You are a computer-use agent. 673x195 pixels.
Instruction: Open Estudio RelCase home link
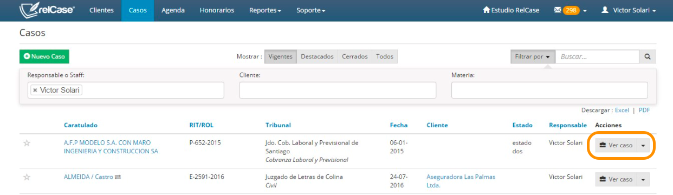(x=511, y=10)
